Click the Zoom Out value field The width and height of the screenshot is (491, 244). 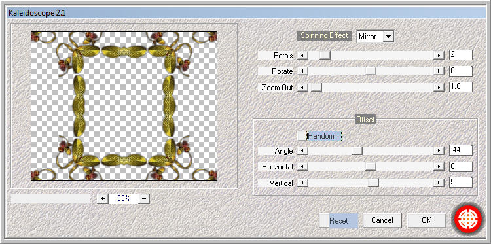click(460, 87)
